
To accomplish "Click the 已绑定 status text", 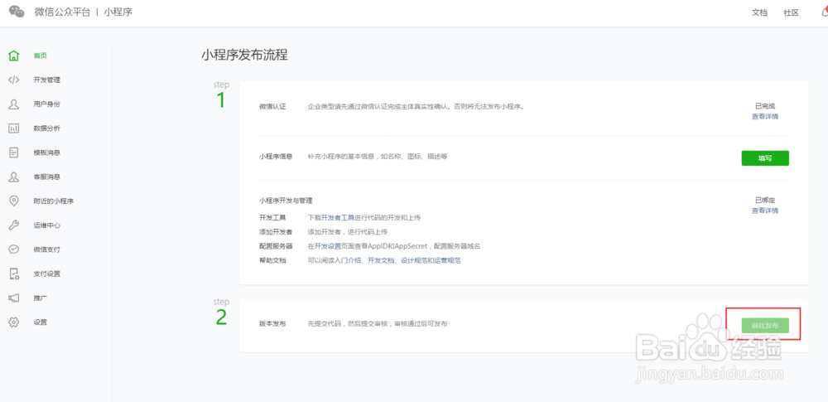I will coord(765,201).
